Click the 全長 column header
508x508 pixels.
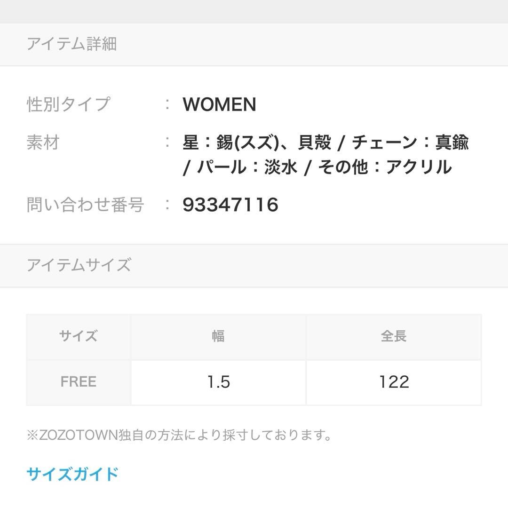[x=394, y=336]
